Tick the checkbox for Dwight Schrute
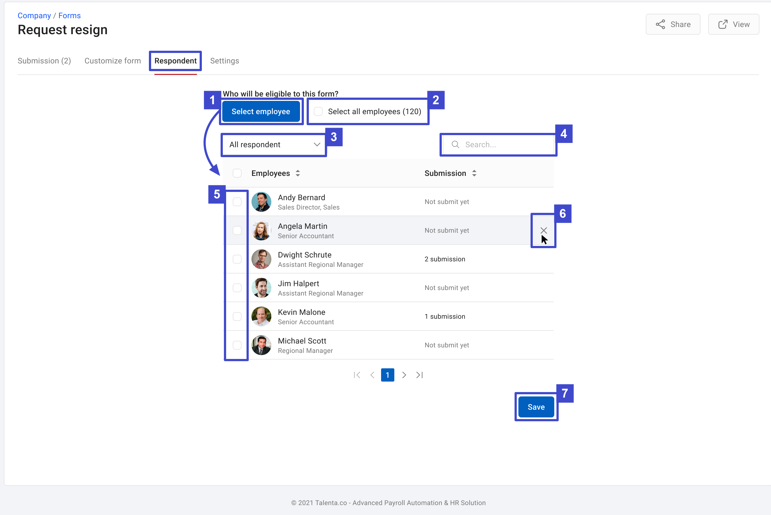Viewport: 771px width, 515px height. pos(237,259)
